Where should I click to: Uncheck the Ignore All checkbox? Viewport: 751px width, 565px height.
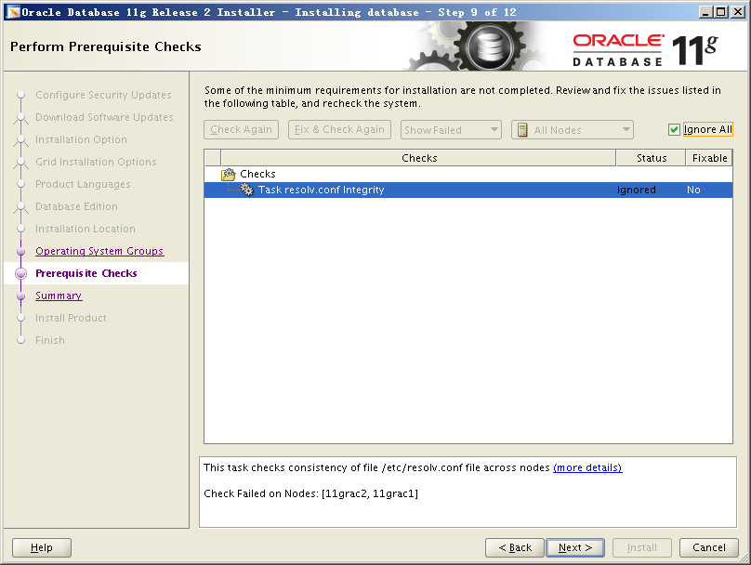(x=675, y=130)
